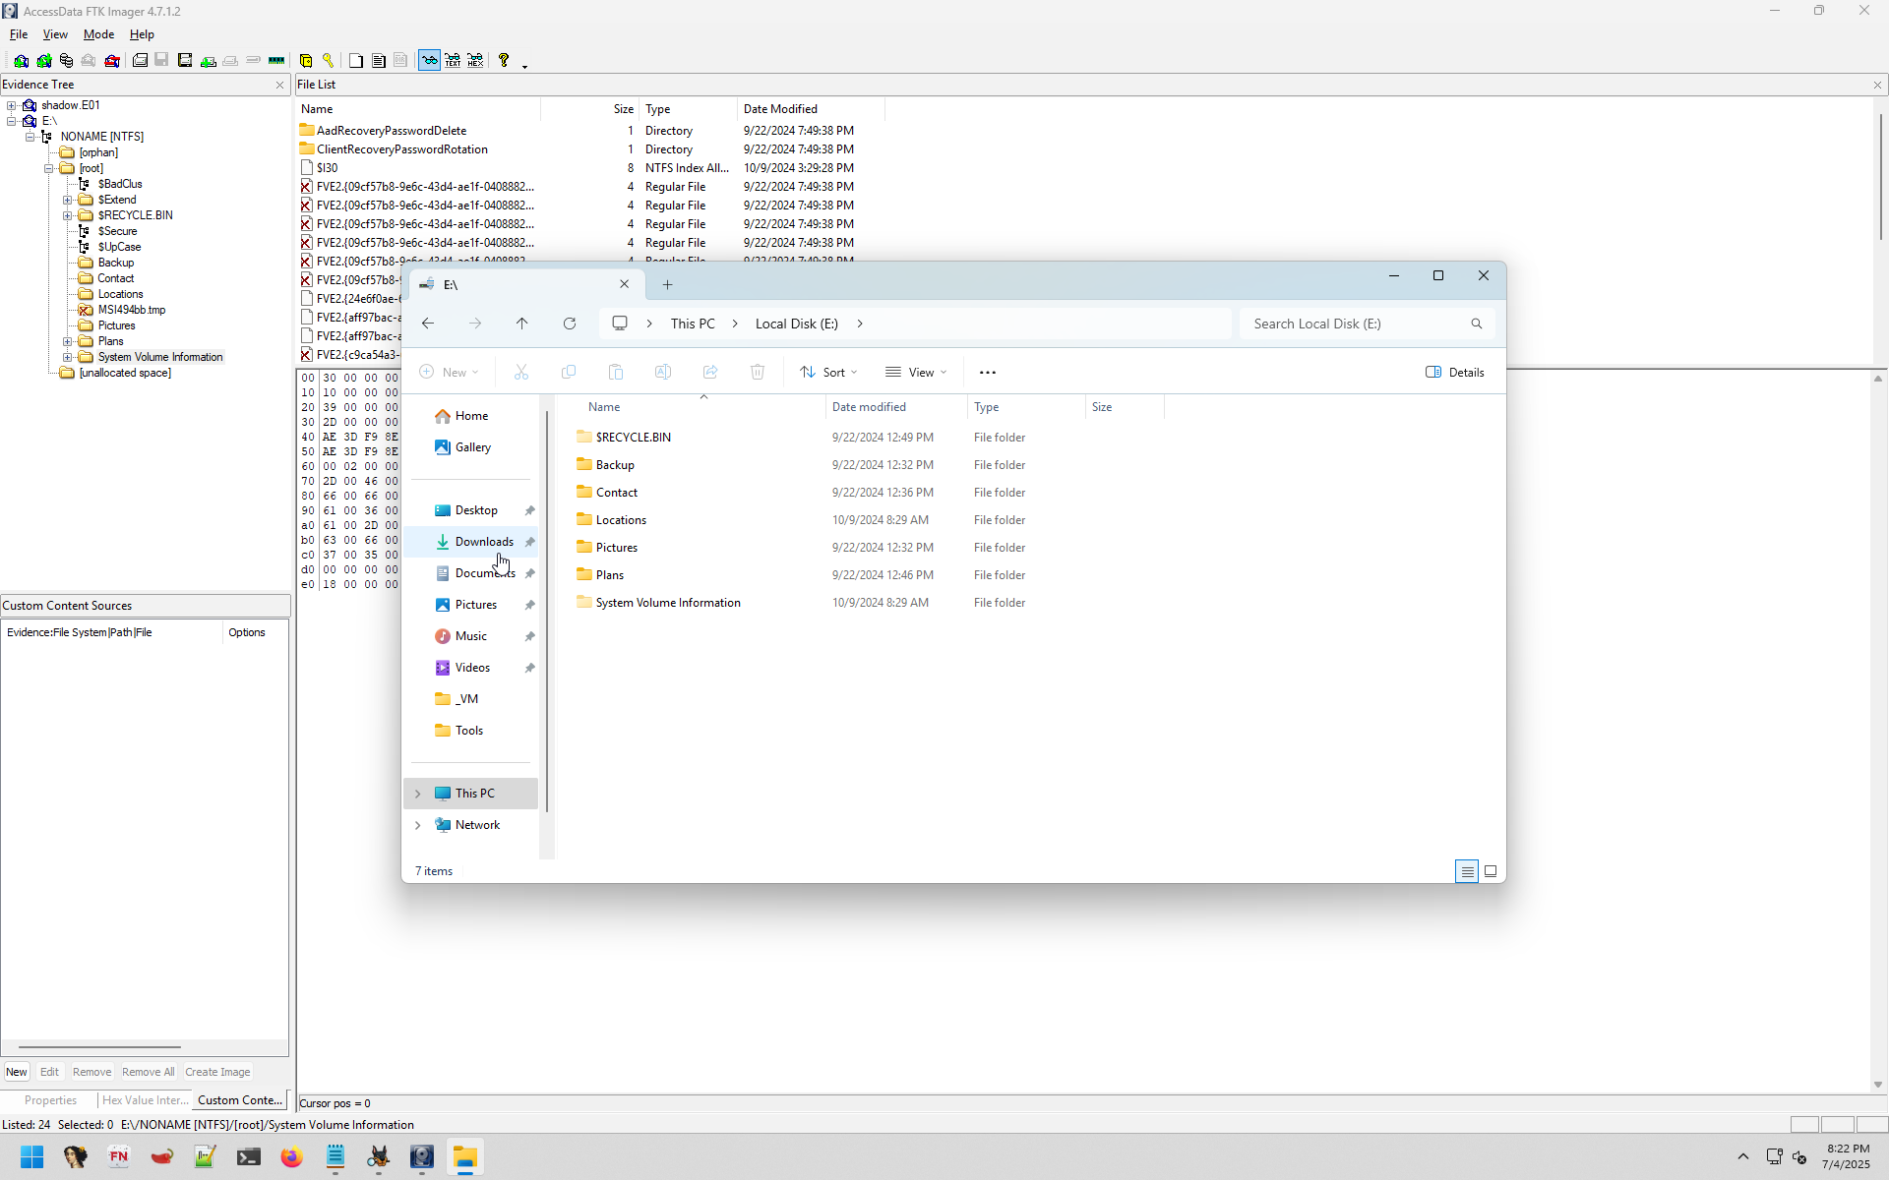Click the Custom Content Sources horizontal scrollbar
This screenshot has height=1180, width=1889.
tap(98, 1047)
